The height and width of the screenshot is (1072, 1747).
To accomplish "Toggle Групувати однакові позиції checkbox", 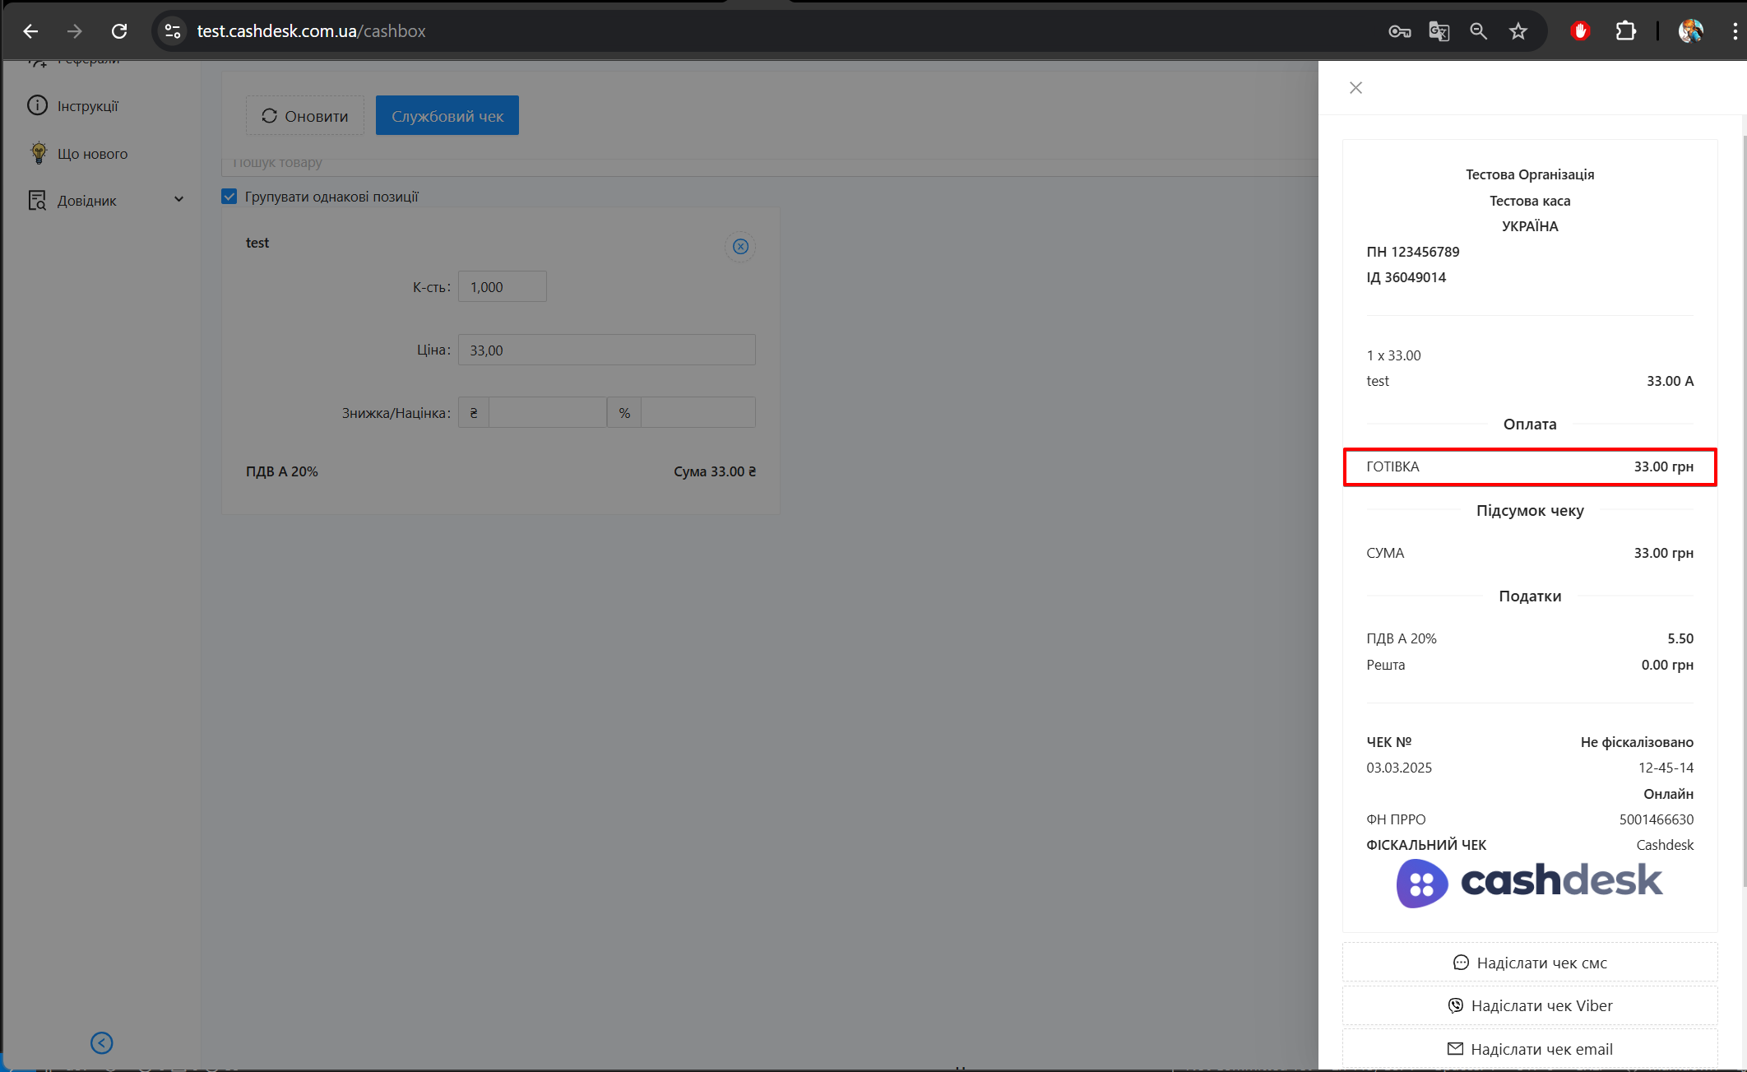I will pos(229,197).
